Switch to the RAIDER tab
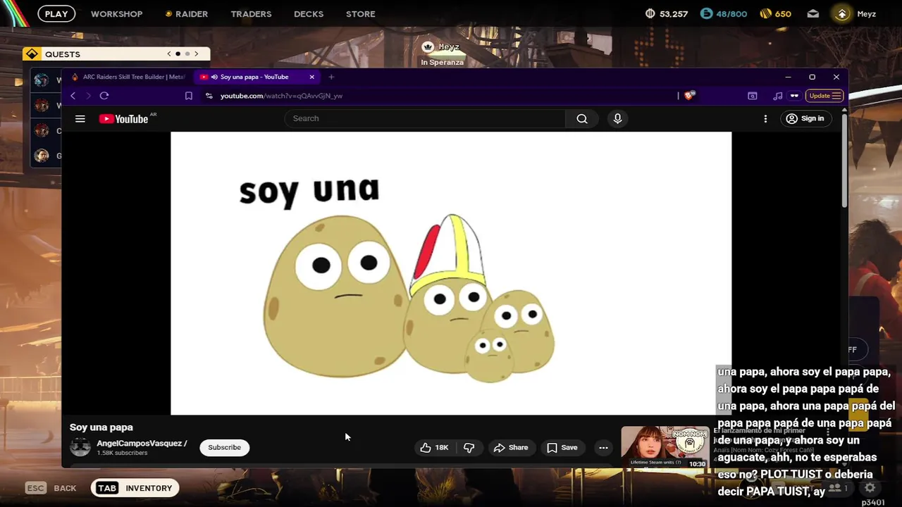902x507 pixels. (187, 13)
